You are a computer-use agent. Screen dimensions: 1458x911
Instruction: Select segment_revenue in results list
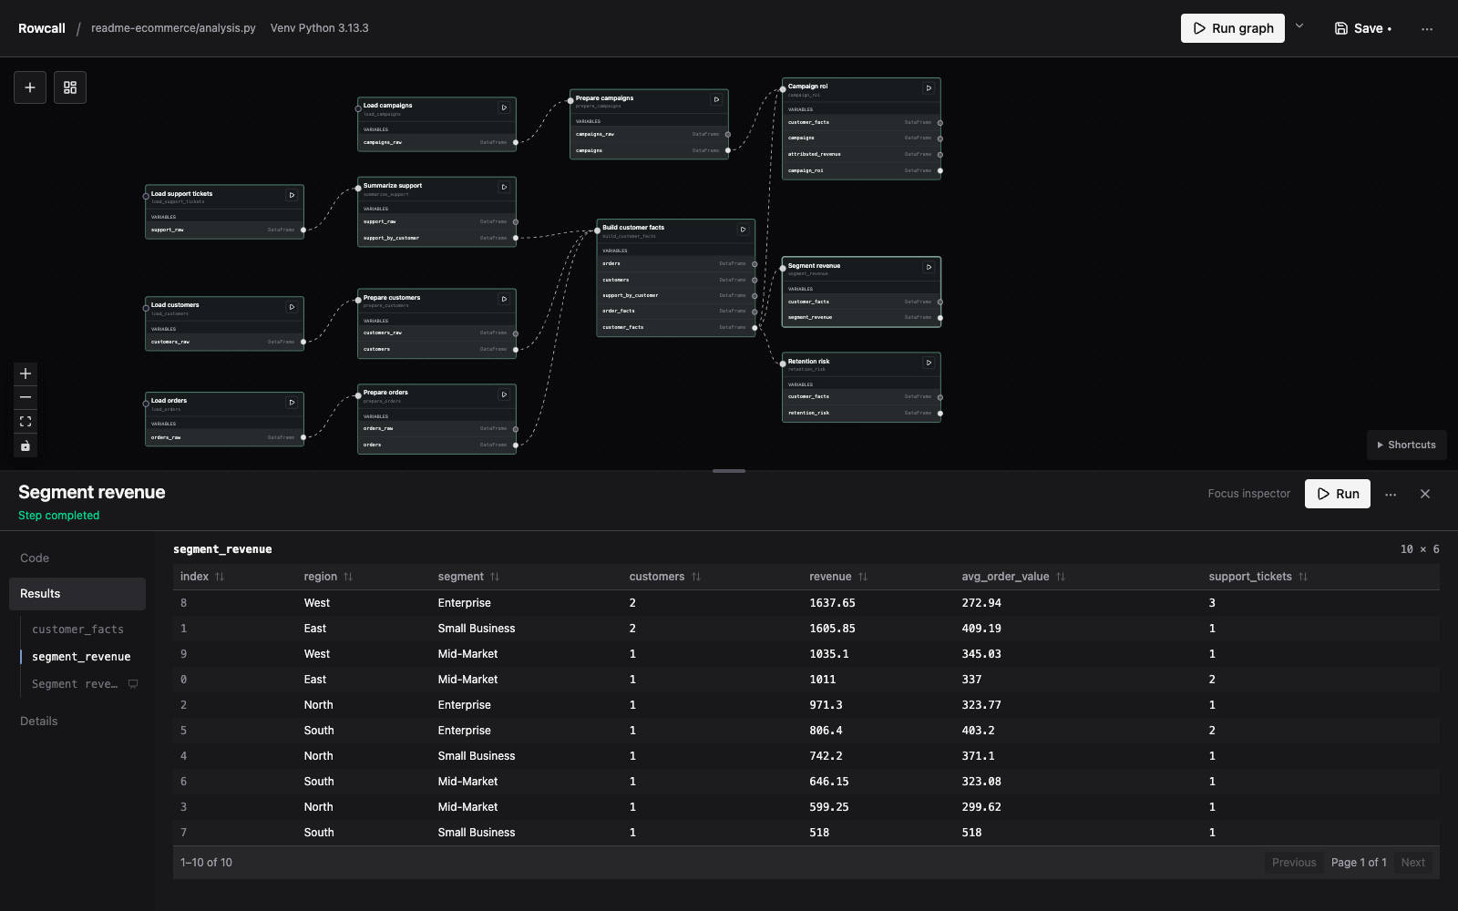(81, 657)
